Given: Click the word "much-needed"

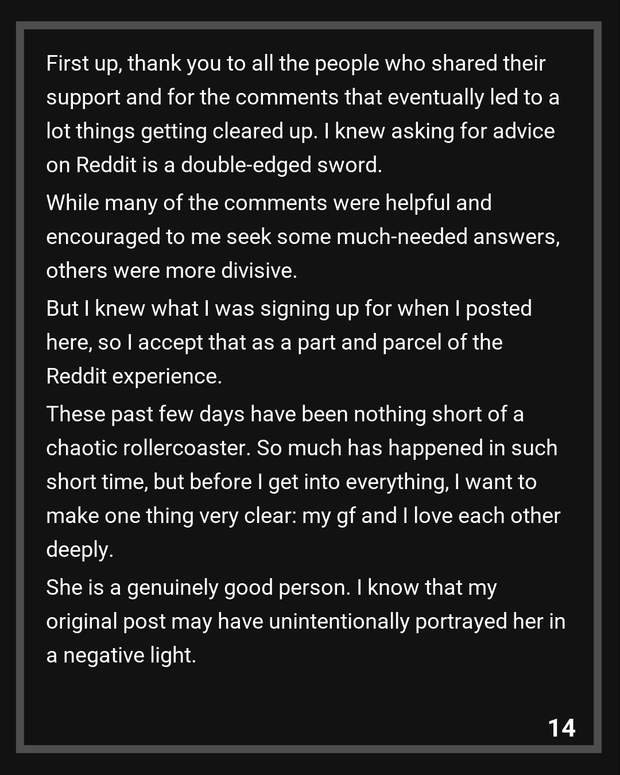Looking at the screenshot, I should 402,237.
